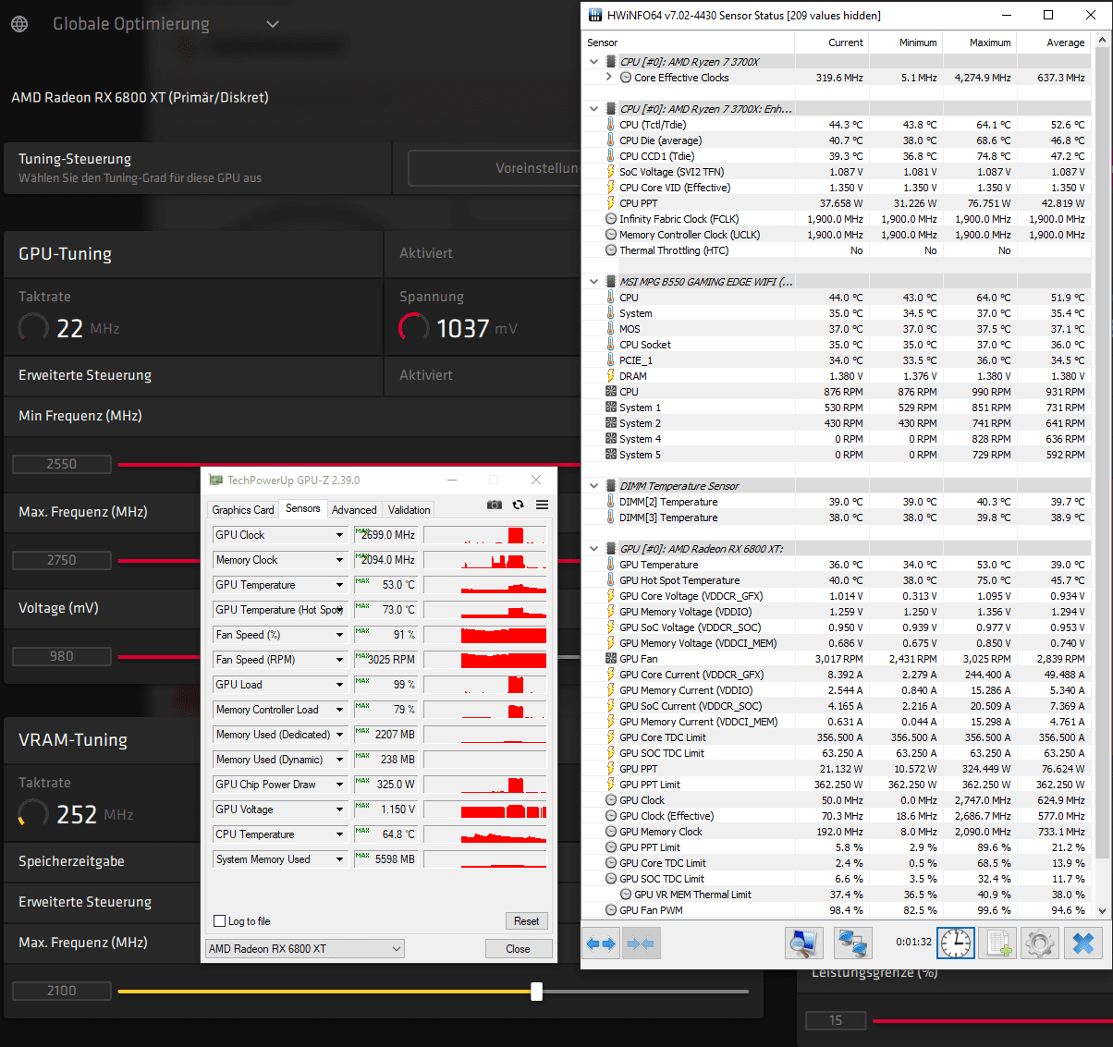
Task: Open the GPU-Z hamburger menu
Action: 542,505
